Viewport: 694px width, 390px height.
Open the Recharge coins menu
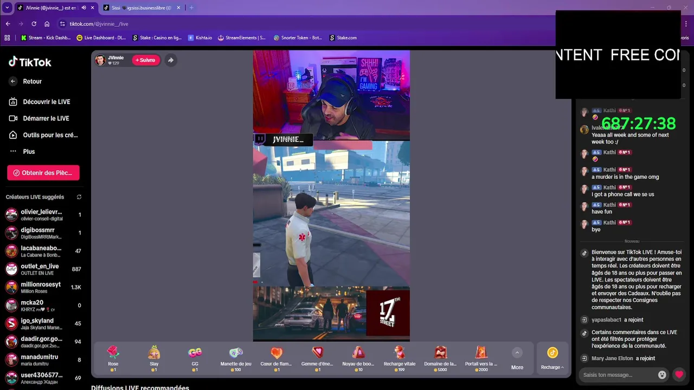[x=552, y=359]
